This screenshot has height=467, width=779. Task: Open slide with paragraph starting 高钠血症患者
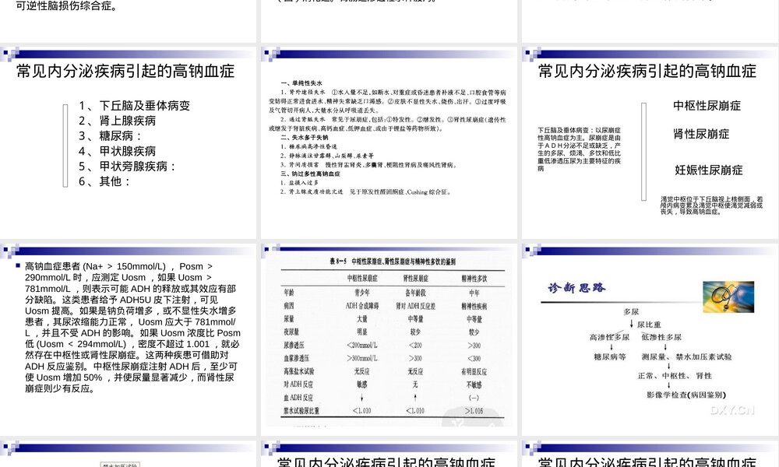tap(129, 340)
